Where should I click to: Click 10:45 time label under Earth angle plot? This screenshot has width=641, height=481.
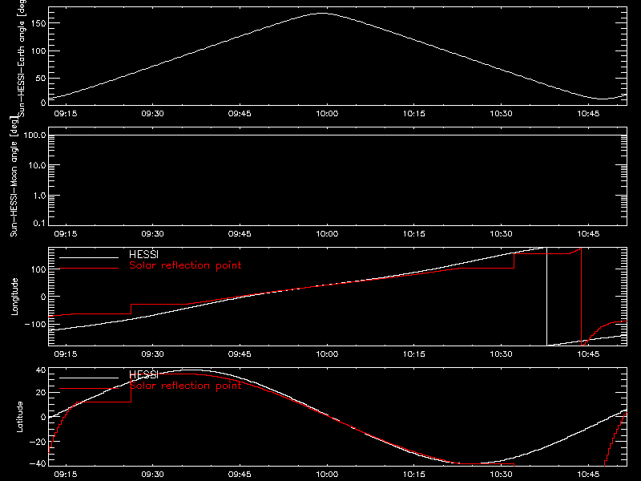click(x=588, y=113)
